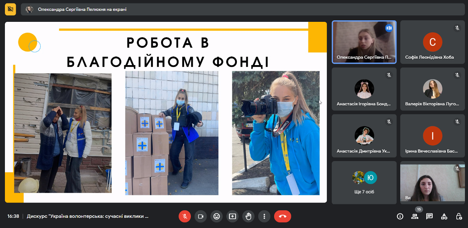Click the shared slide "Робота в благодійному фонді"
Screen dimensions: 468x228
pyautogui.click(x=166, y=112)
